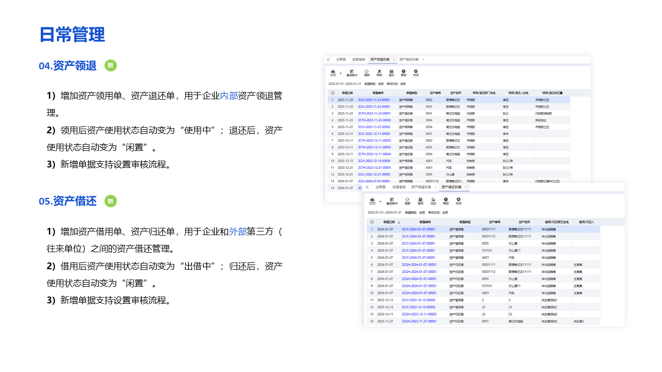The height and width of the screenshot is (372, 662).
Task: Switch to 经营看板 tab in the upper window
Action: 358,59
